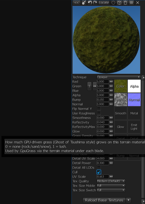Click the Color texture slot
The image size is (145, 204).
121,86
